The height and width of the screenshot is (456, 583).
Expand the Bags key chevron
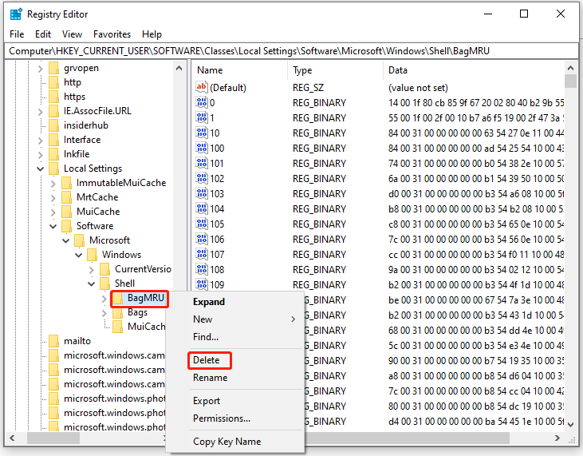tap(104, 312)
